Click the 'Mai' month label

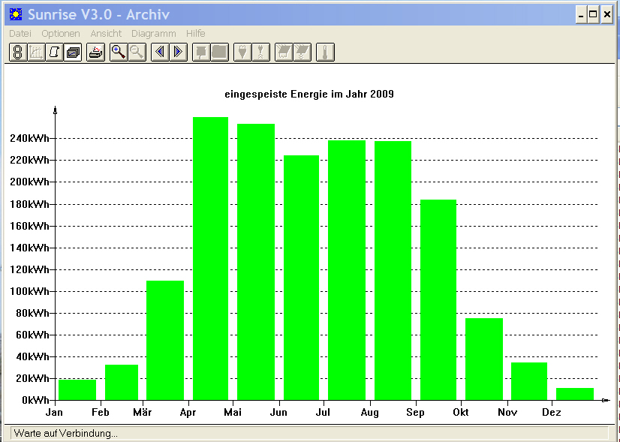[x=233, y=412]
